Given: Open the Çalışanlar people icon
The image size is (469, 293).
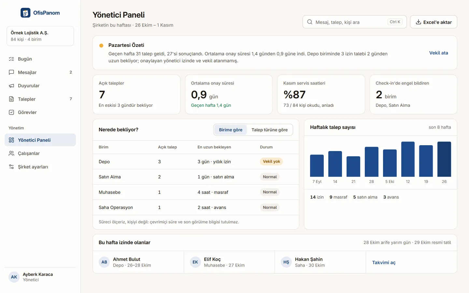Looking at the screenshot, I should pyautogui.click(x=11, y=153).
